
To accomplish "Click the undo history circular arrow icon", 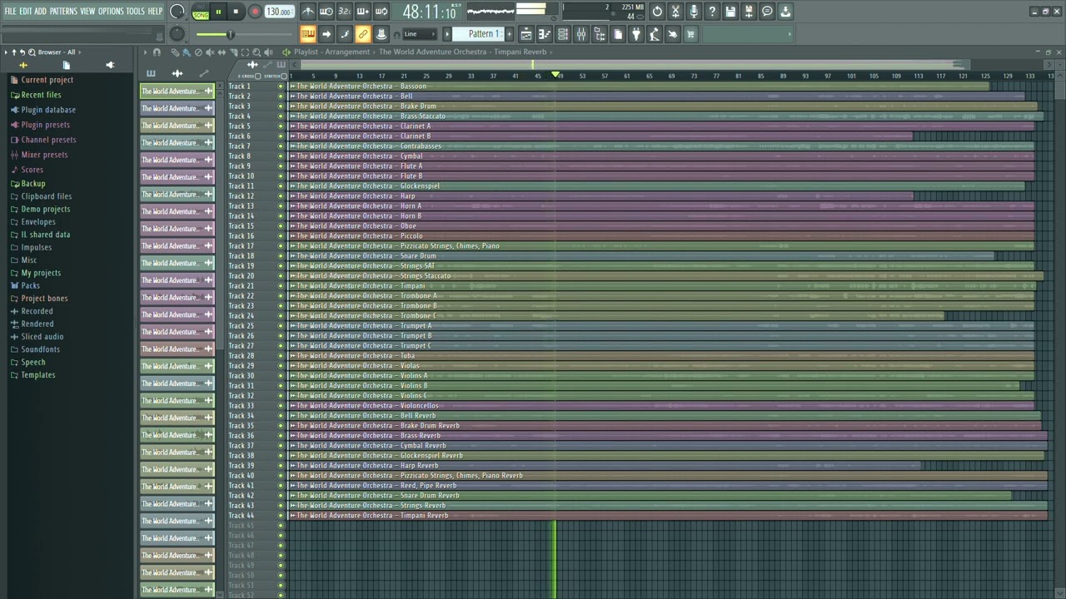I will click(x=657, y=12).
